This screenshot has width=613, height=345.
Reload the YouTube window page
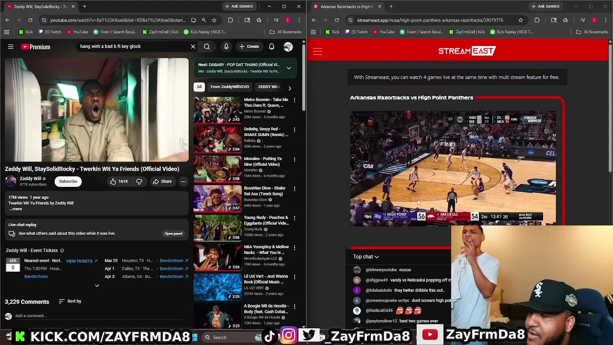pyautogui.click(x=30, y=20)
